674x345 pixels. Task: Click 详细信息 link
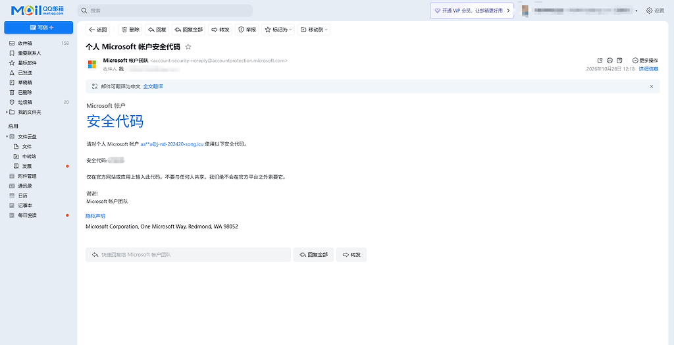(x=648, y=69)
